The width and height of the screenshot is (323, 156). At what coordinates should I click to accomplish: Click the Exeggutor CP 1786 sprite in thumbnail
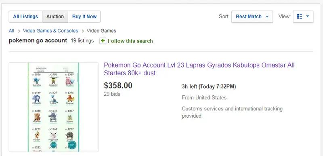coord(53,80)
